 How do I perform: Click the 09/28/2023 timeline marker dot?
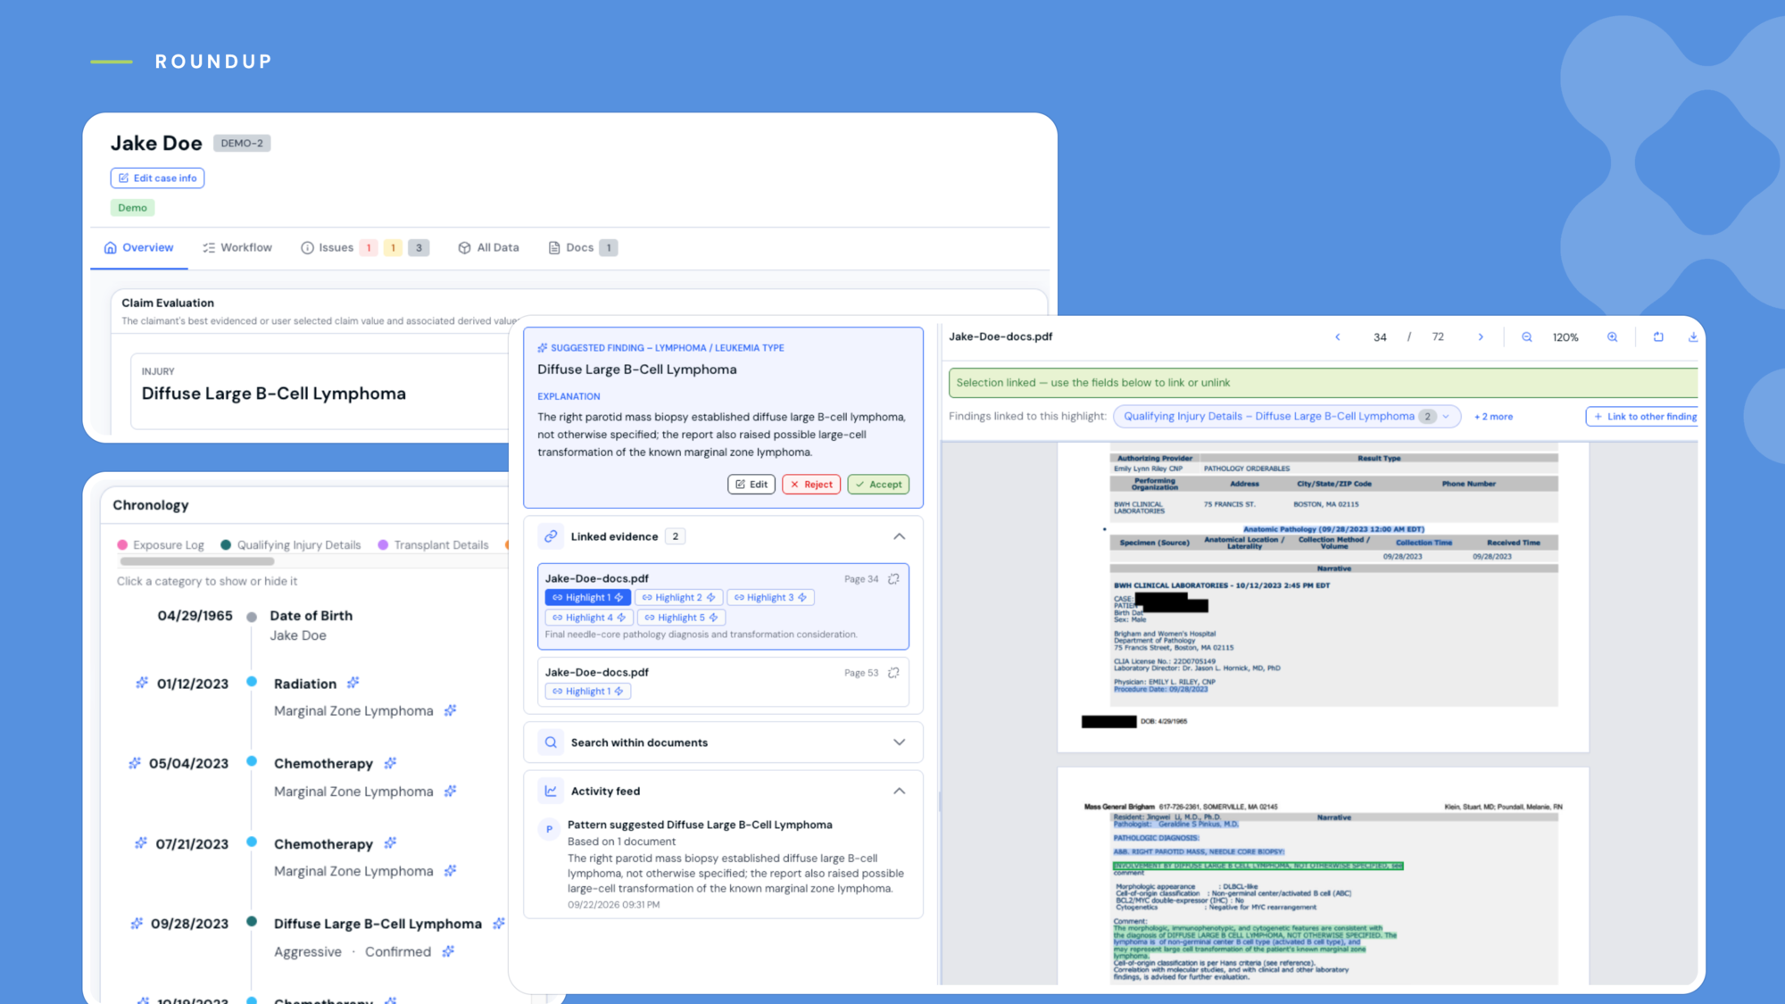[252, 922]
